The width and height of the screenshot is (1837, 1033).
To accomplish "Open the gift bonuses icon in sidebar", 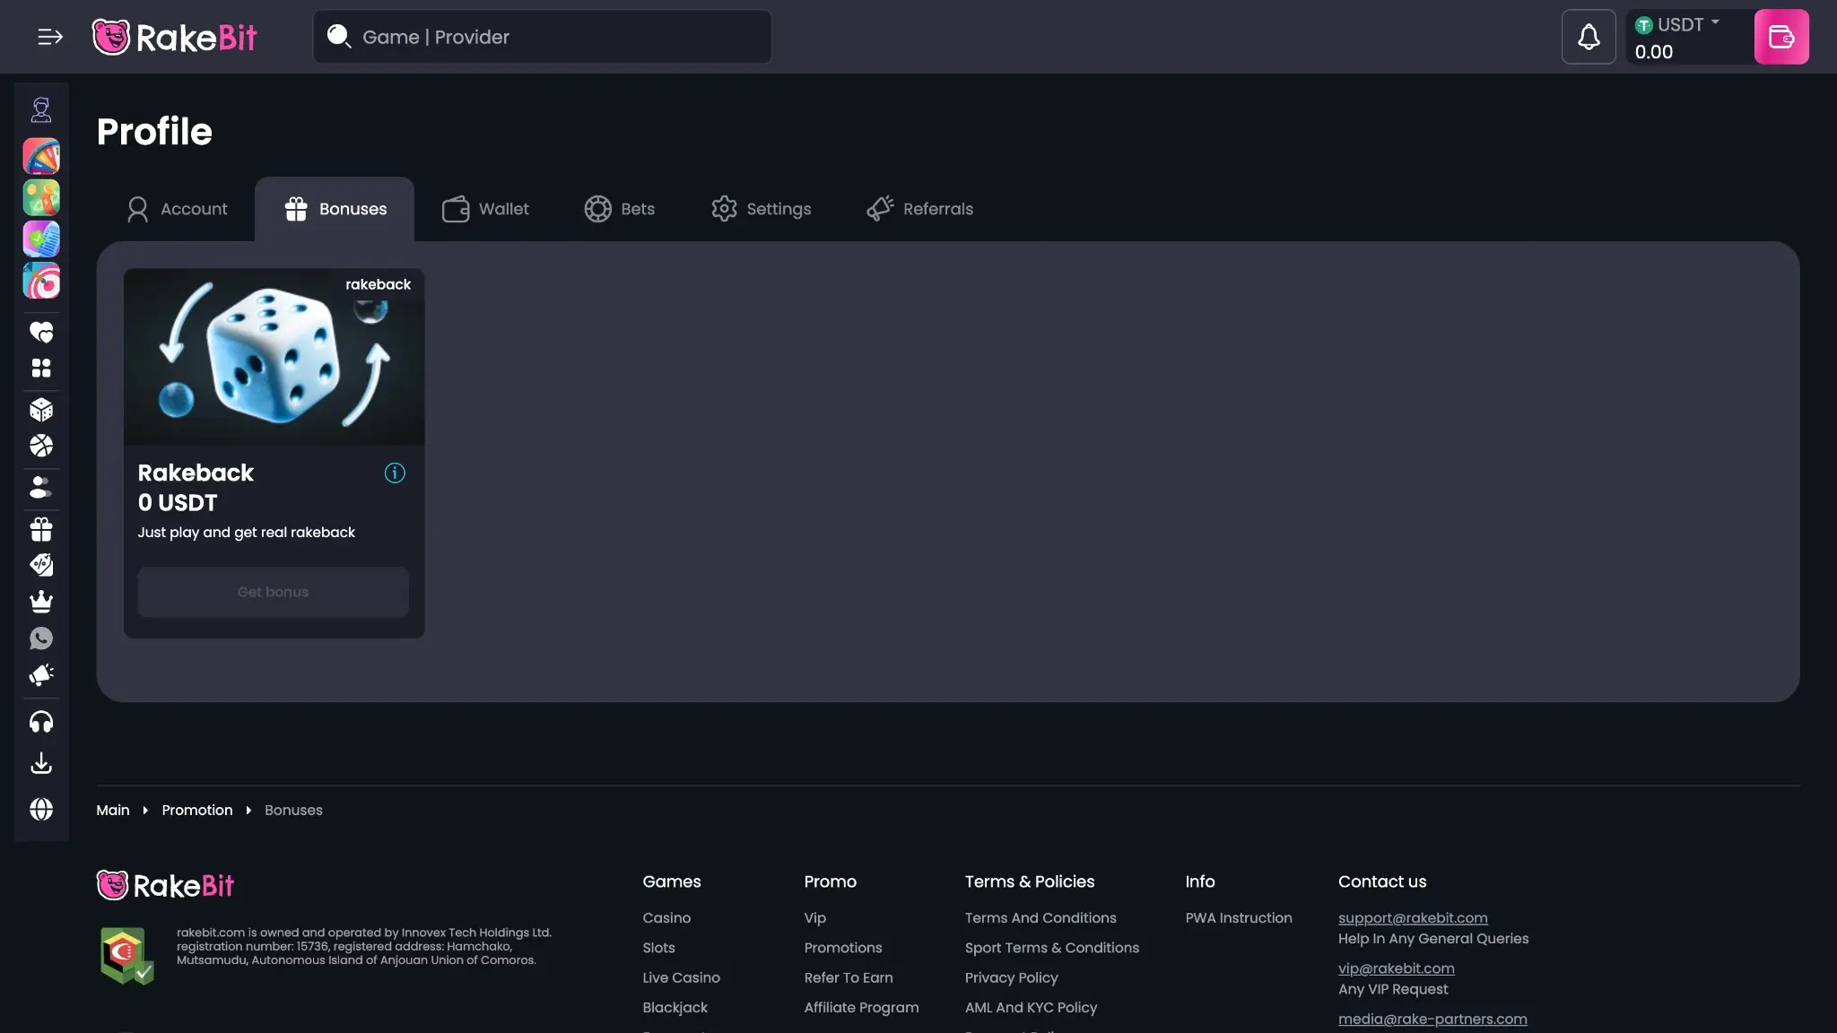I will pos(41,529).
